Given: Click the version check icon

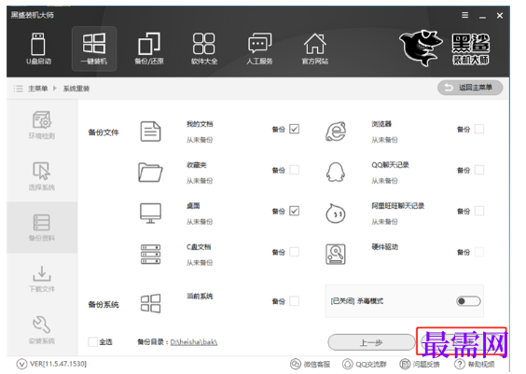Looking at the screenshot, I should [21, 365].
